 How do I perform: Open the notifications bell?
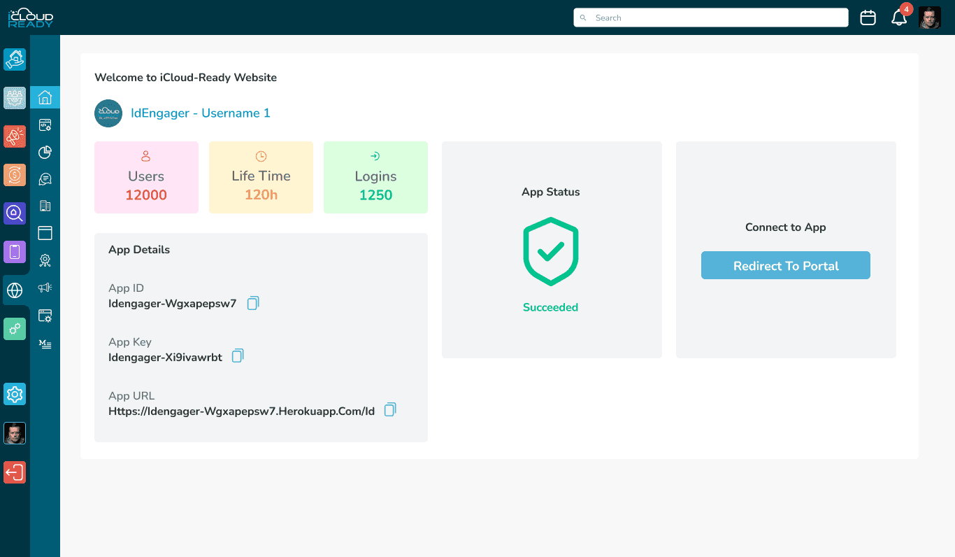[900, 17]
